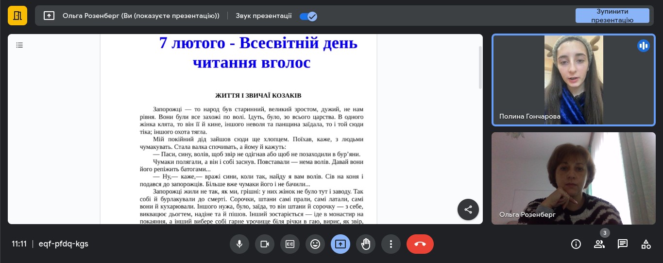Open the three-dot more options menu

(x=391, y=244)
